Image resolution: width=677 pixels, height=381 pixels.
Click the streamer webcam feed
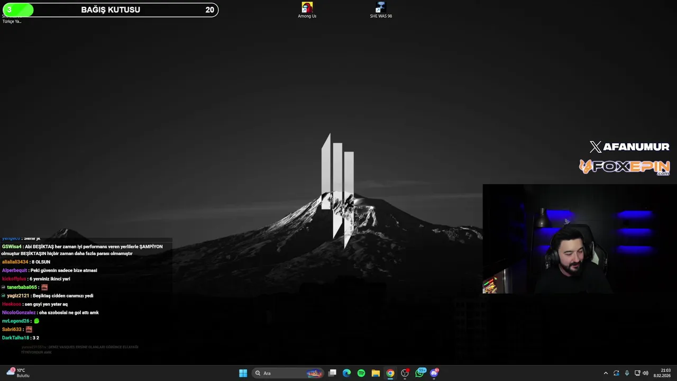[x=580, y=239]
